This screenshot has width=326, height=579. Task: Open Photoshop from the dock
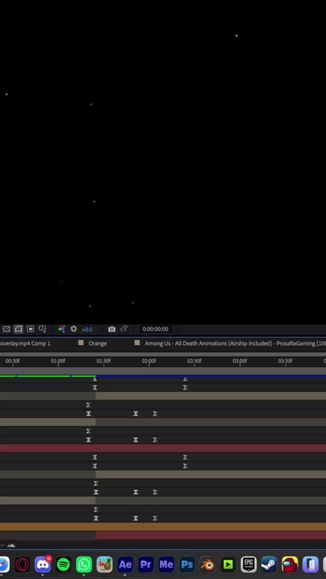[187, 565]
